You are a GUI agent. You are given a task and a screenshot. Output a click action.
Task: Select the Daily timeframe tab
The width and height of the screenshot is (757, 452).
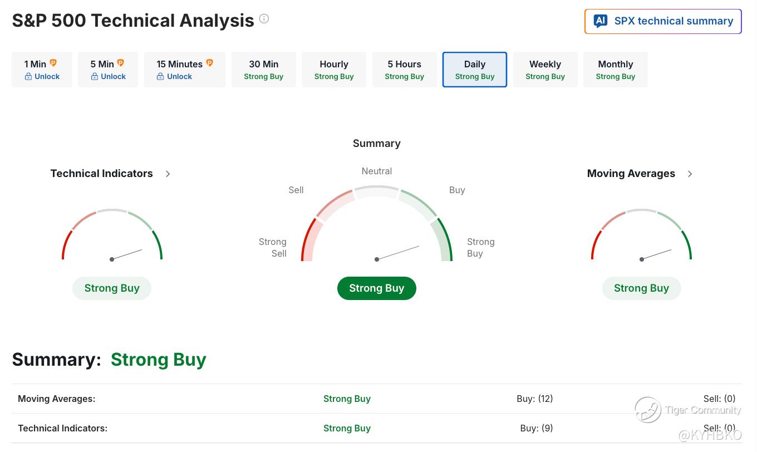[475, 70]
